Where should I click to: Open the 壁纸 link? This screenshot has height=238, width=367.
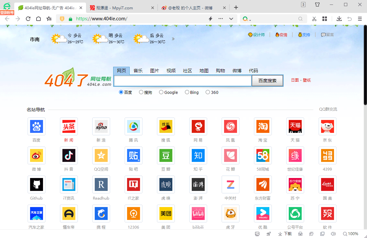(307, 80)
